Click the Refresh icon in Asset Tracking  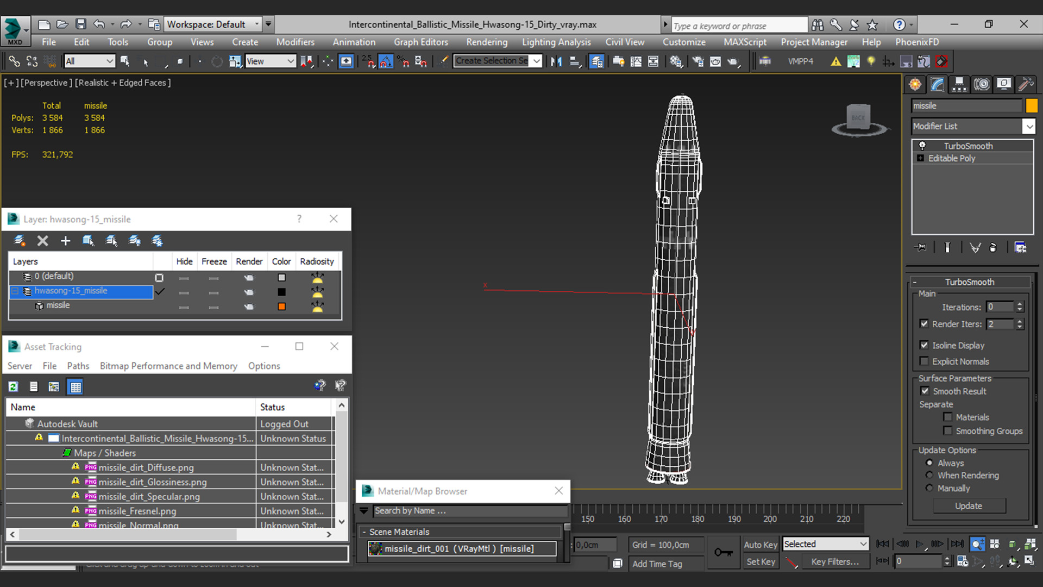pyautogui.click(x=13, y=387)
